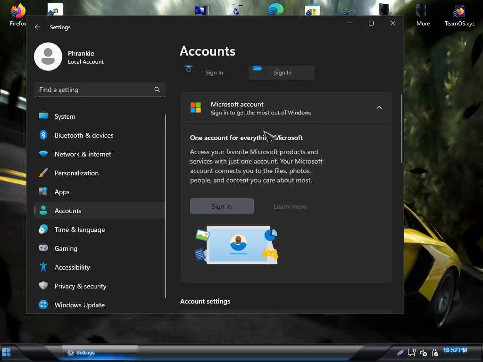483x362 pixels.
Task: Open the Firefox desktop shortcut
Action: [x=18, y=15]
